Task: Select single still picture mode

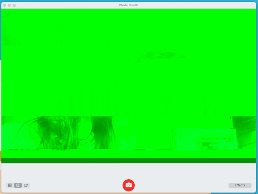Action: pyautogui.click(x=18, y=185)
